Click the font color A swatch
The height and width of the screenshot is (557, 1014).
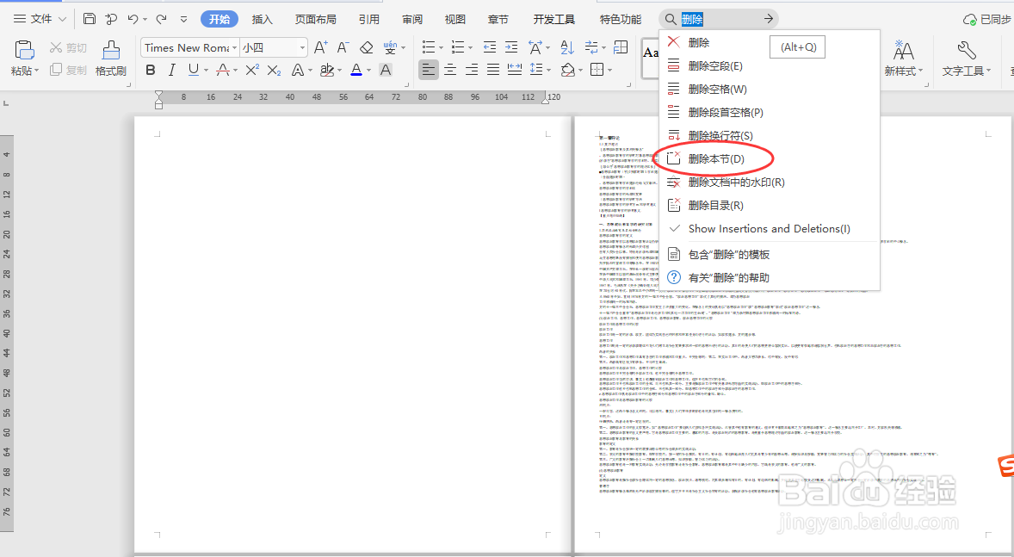(x=356, y=70)
